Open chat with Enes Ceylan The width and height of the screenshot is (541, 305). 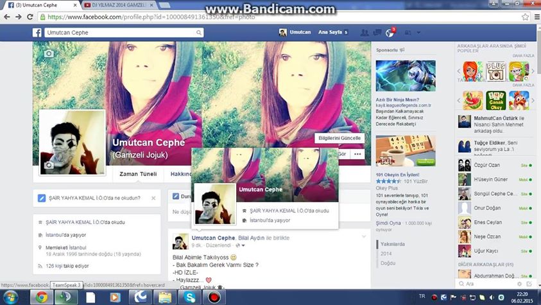(495, 222)
